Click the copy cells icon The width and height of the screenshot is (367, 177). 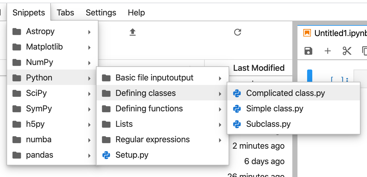pos(364,51)
